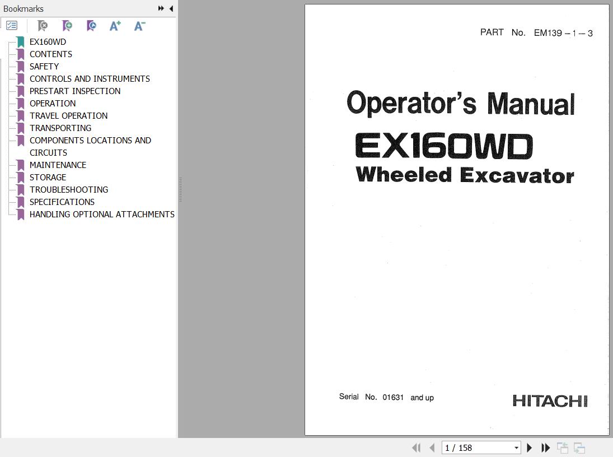The width and height of the screenshot is (613, 457).
Task: Click the OPERATION bookmark ribbon icon
Action: 21,103
